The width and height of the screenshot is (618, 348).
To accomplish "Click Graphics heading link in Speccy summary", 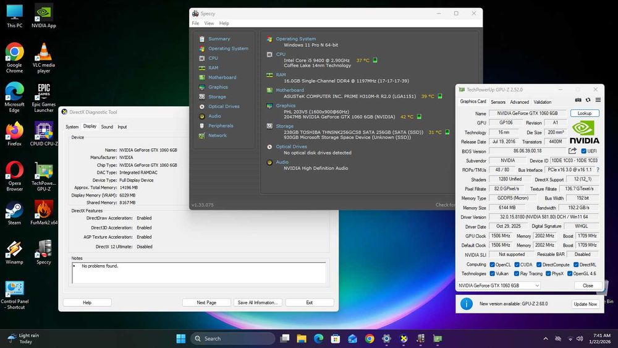I will (286, 106).
